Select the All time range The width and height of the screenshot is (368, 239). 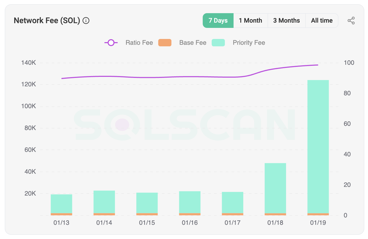click(x=322, y=20)
